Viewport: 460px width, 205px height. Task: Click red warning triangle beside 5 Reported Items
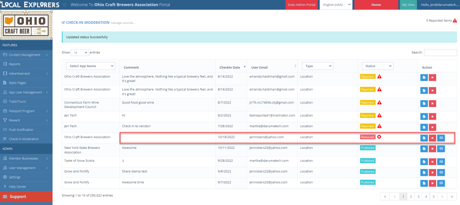455,21
